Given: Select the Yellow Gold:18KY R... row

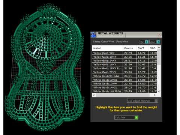Looking at the screenshot, I should point(124,68).
